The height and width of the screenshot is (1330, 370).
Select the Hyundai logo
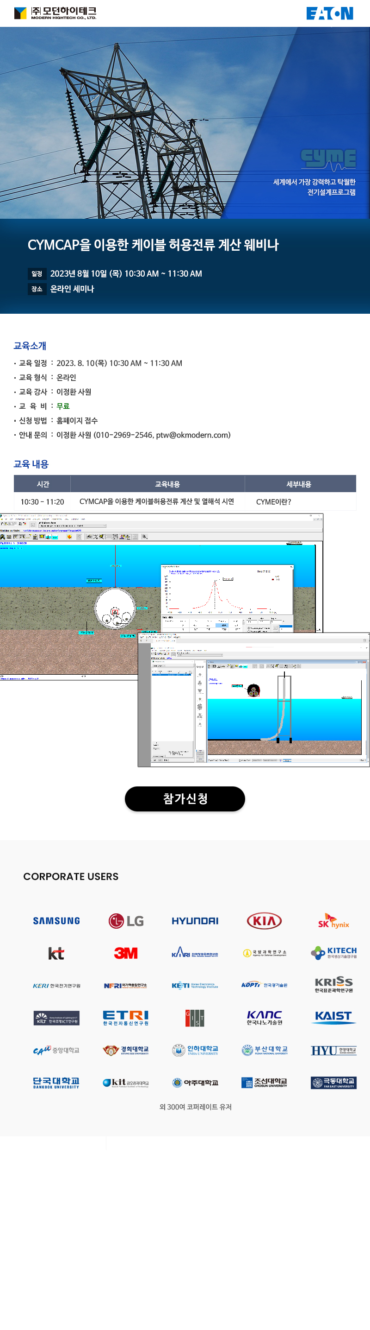coord(195,920)
